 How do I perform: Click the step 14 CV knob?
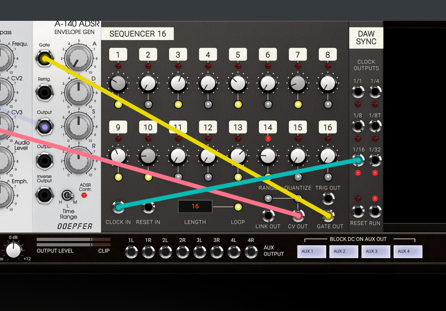tap(268, 156)
